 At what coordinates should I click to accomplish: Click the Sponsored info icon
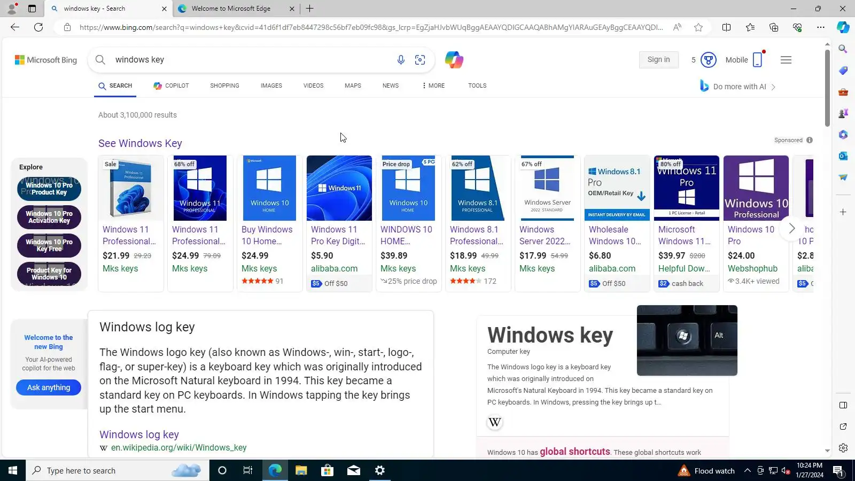click(810, 140)
